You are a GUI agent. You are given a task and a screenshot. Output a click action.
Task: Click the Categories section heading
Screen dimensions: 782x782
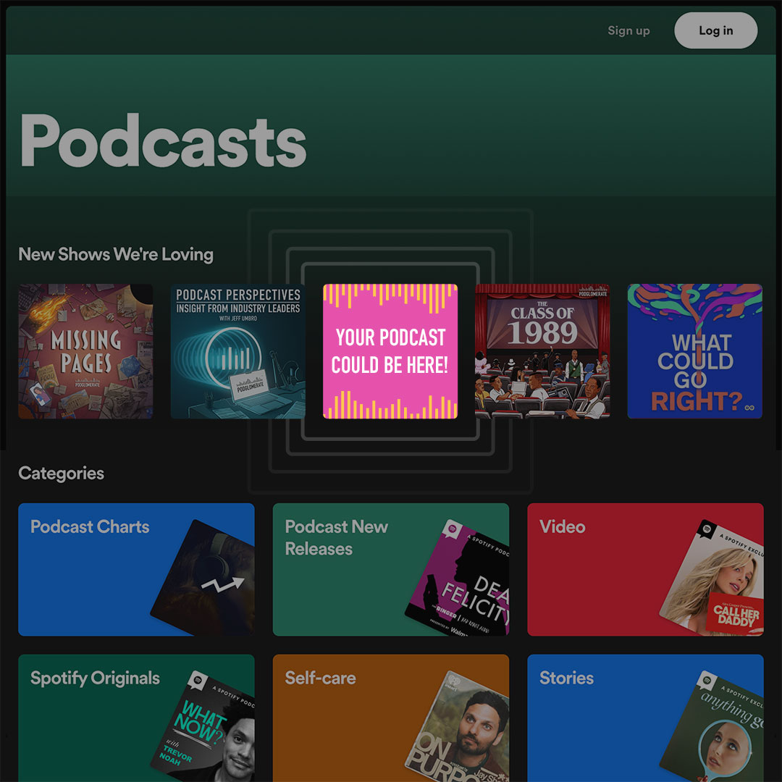click(62, 474)
